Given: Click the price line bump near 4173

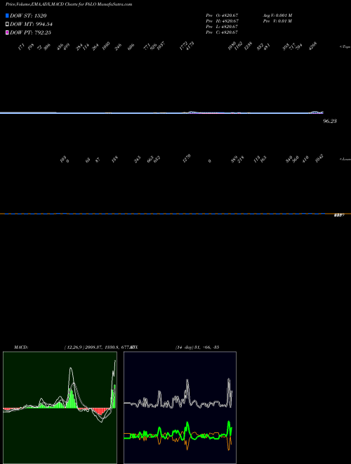Looking at the screenshot, I should 191,112.
